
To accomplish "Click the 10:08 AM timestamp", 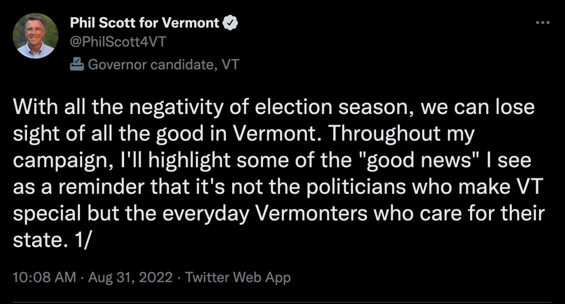I will click(43, 277).
